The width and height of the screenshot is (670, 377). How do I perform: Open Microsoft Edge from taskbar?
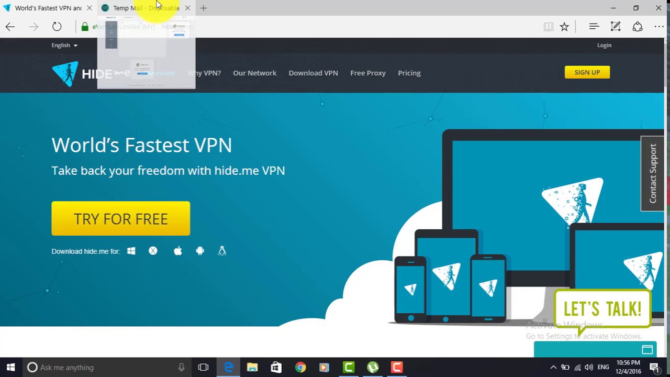pos(228,368)
